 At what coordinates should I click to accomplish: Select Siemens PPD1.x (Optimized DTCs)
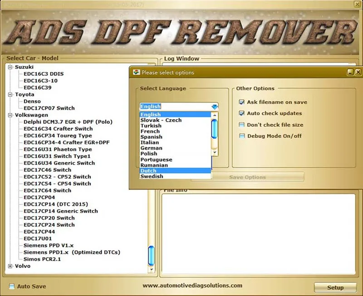72,252
